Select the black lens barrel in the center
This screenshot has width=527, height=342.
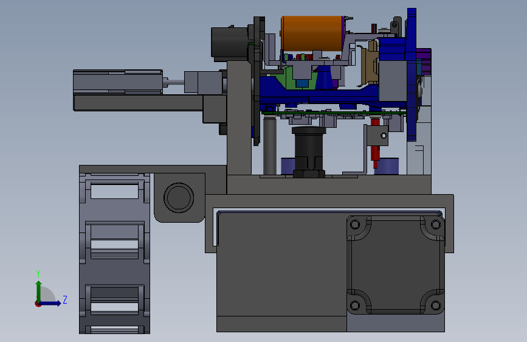309,152
